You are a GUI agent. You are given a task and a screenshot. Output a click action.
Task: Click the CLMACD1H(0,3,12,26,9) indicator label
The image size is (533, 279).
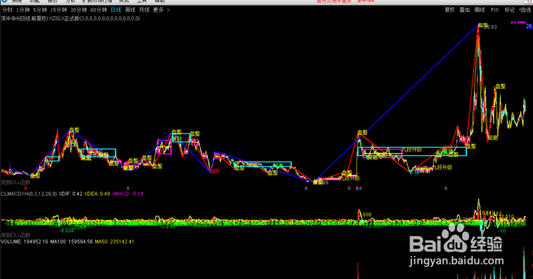click(x=29, y=194)
